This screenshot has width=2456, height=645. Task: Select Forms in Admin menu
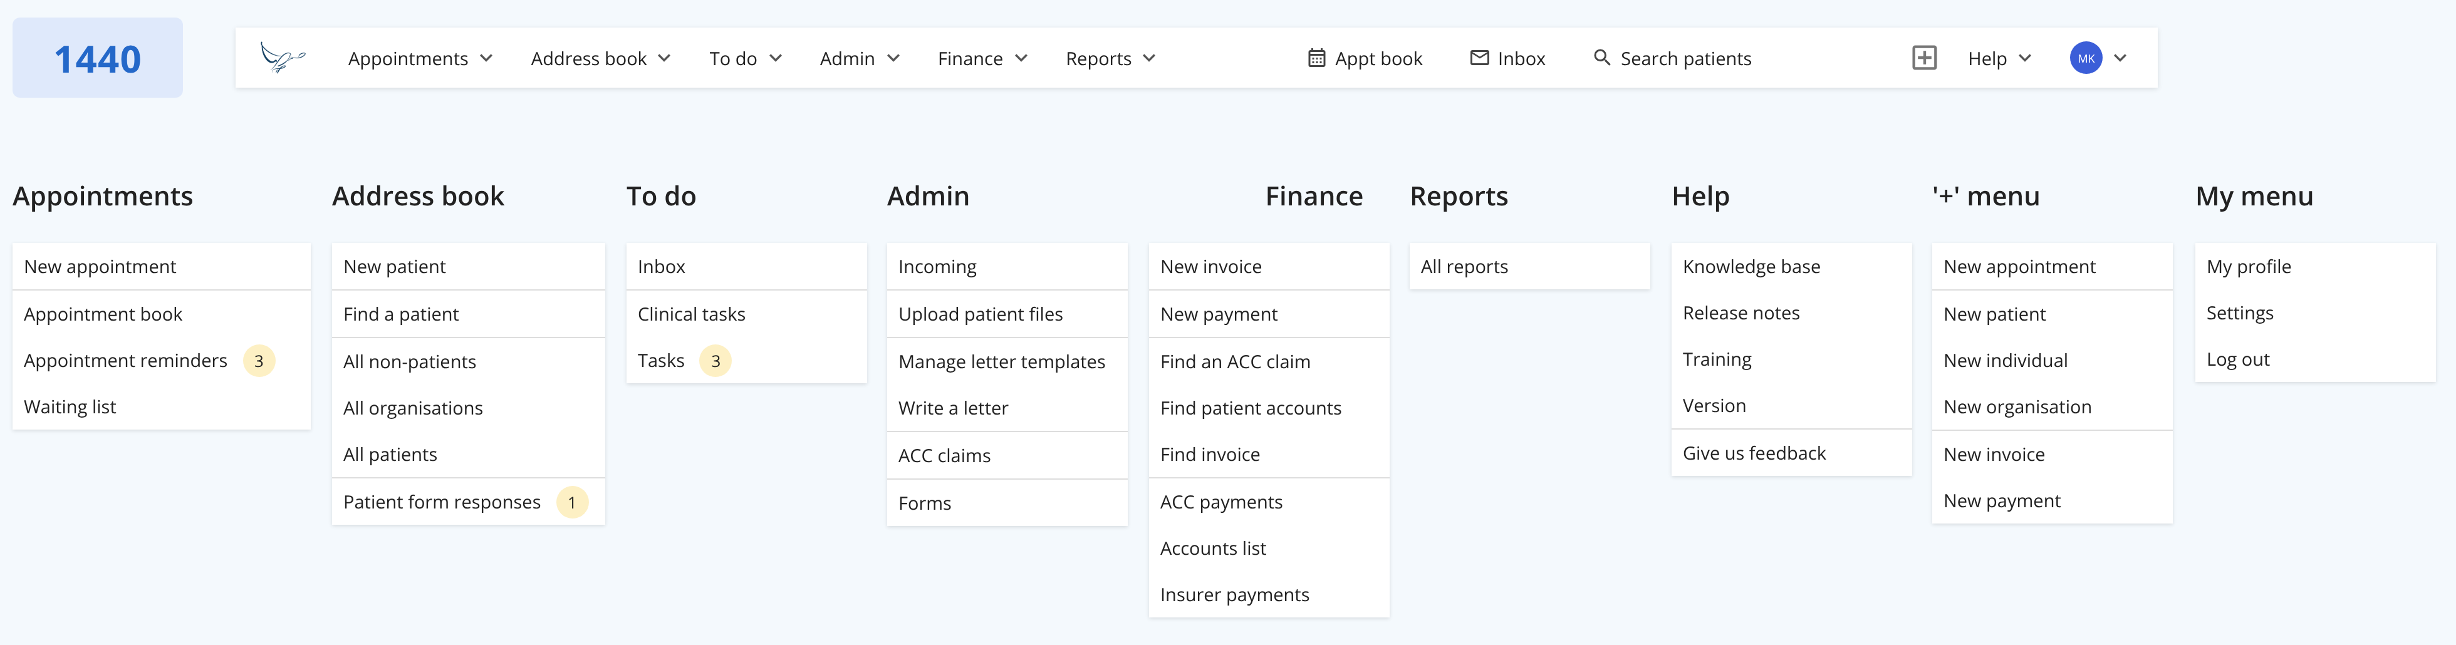point(1007,503)
